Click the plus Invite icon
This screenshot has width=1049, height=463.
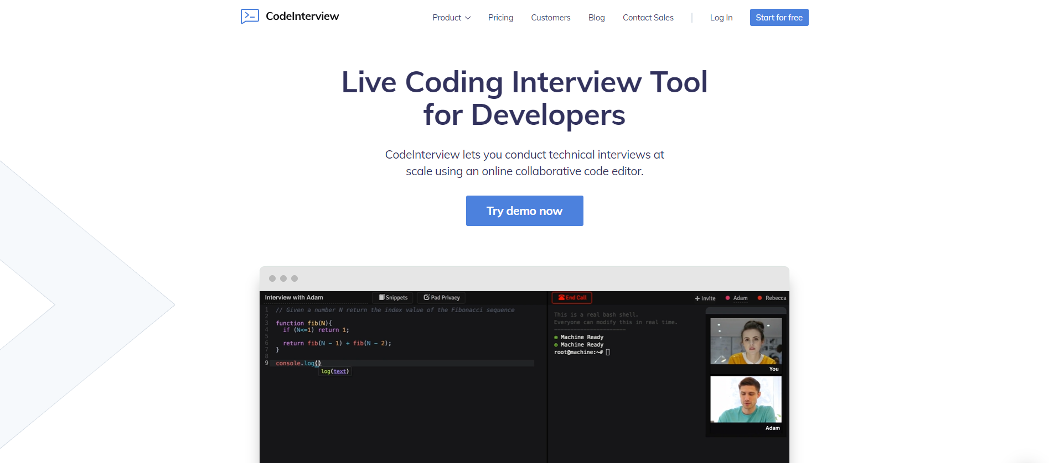click(697, 298)
